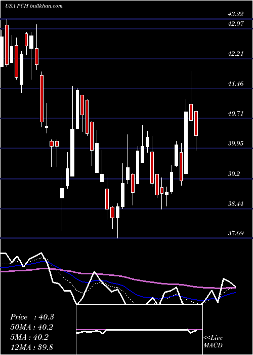This screenshot has width=253, height=355.
Task: Click the 41.46 price level label
Action: pyautogui.click(x=236, y=84)
